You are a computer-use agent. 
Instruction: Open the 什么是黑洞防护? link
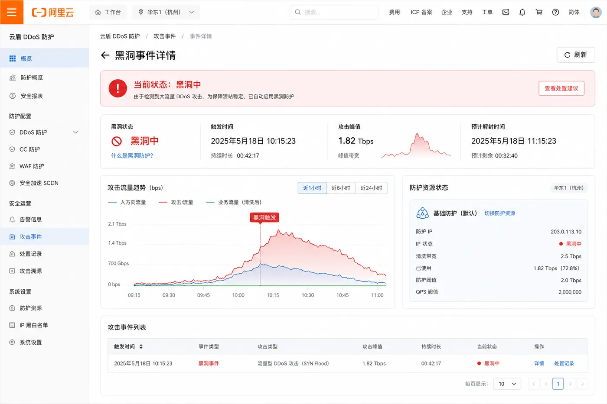pyautogui.click(x=132, y=155)
